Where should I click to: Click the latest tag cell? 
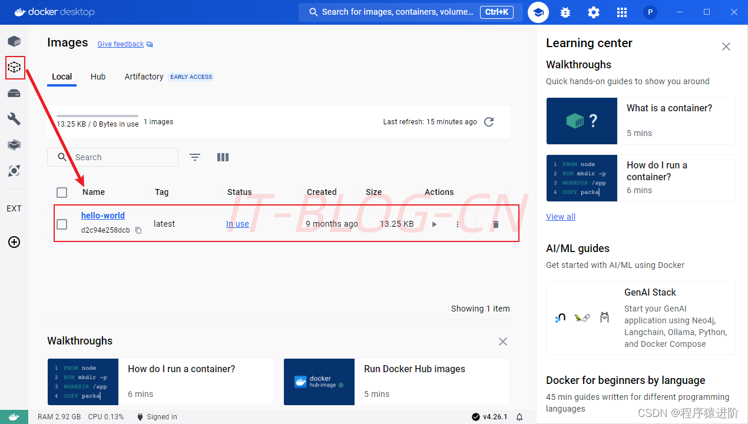(x=164, y=224)
